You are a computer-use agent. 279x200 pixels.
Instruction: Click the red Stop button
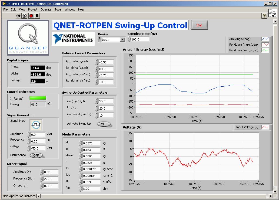[200, 25]
